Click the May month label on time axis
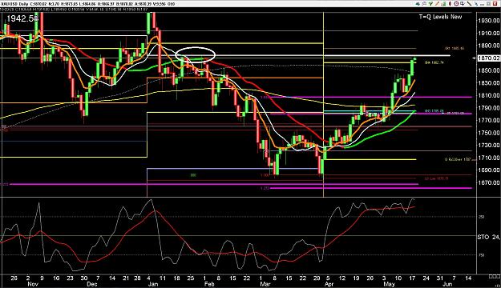The image size is (501, 288). (x=389, y=284)
